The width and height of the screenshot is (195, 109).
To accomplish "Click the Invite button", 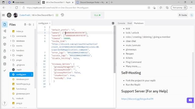I will 183,15.
